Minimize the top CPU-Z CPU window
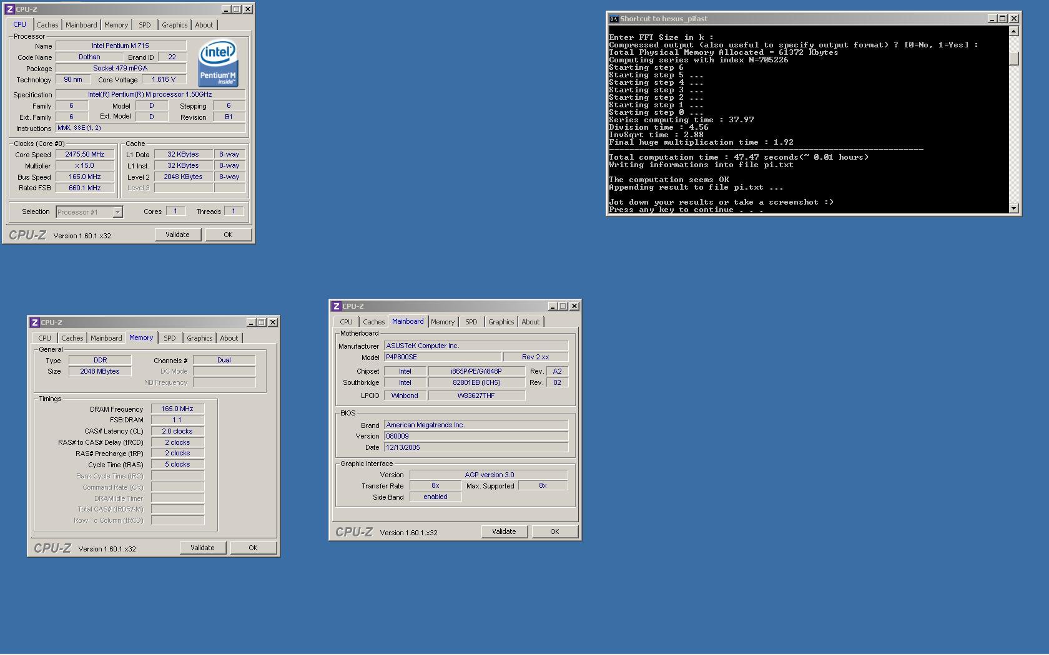This screenshot has width=1049, height=655. pyautogui.click(x=225, y=9)
